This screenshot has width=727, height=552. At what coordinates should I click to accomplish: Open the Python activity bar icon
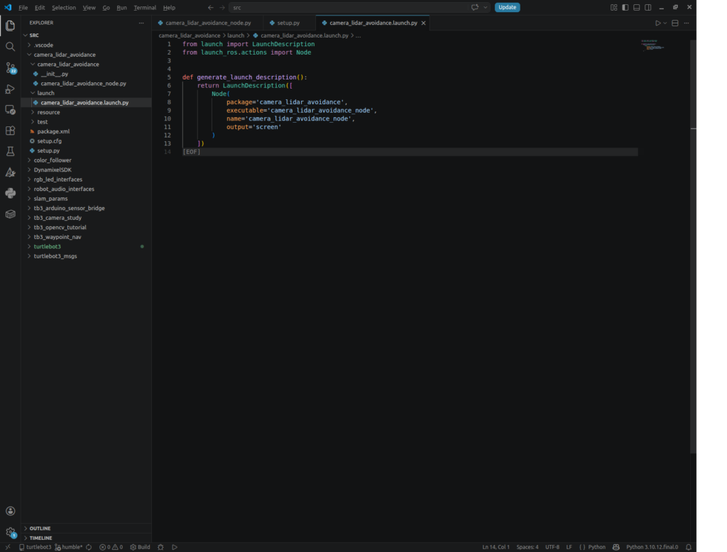tap(10, 193)
